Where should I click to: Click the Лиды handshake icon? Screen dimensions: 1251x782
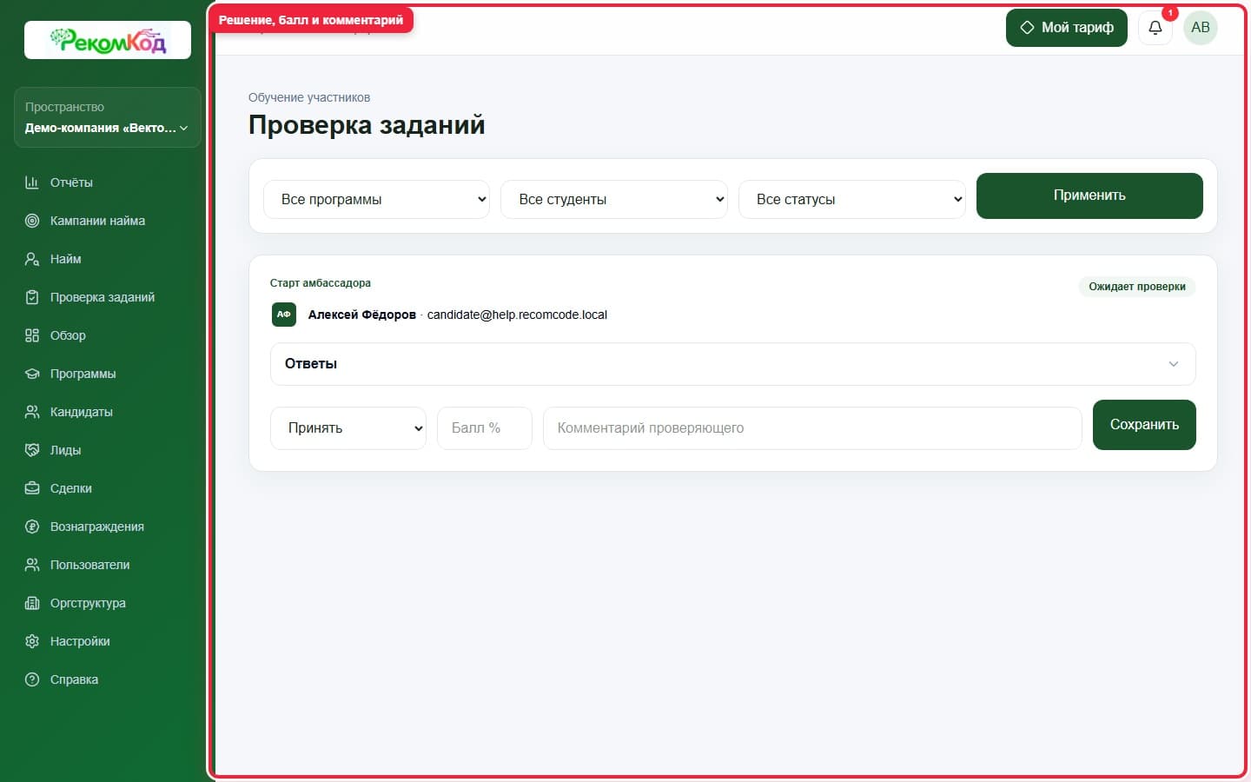(x=32, y=450)
